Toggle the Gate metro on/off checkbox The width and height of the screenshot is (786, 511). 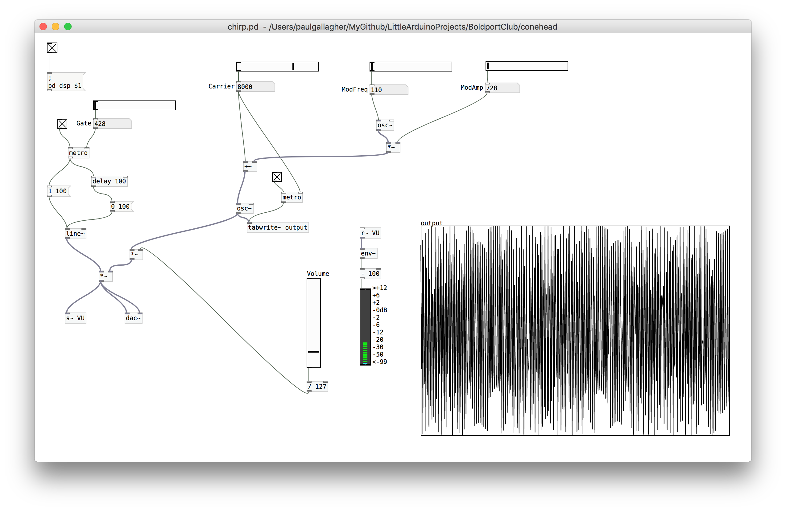coord(62,124)
